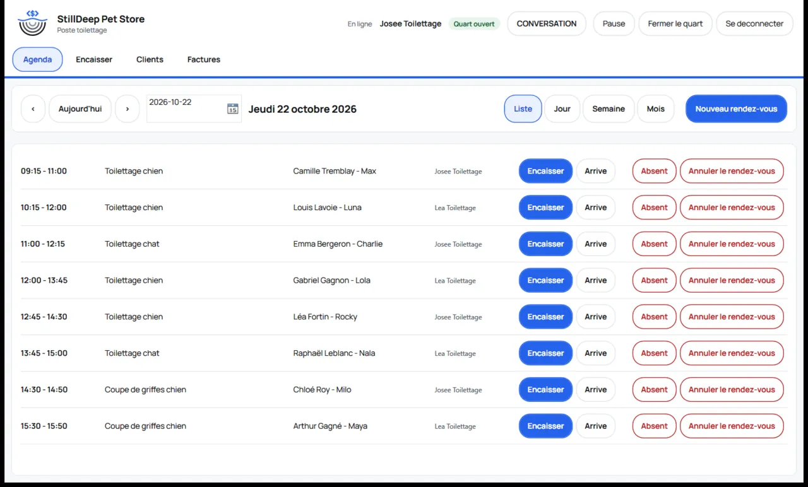
Task: Mark Chloé Roy - Milo as Absent
Action: point(654,390)
